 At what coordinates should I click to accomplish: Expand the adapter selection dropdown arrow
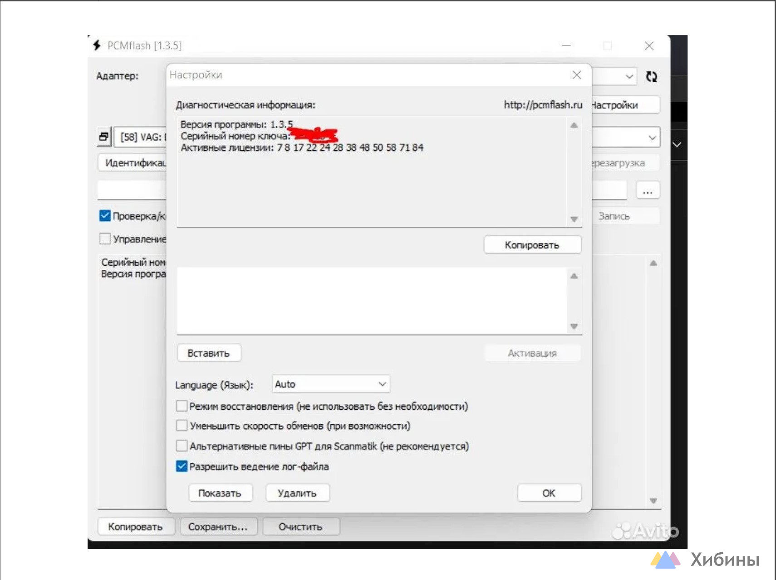(x=629, y=76)
